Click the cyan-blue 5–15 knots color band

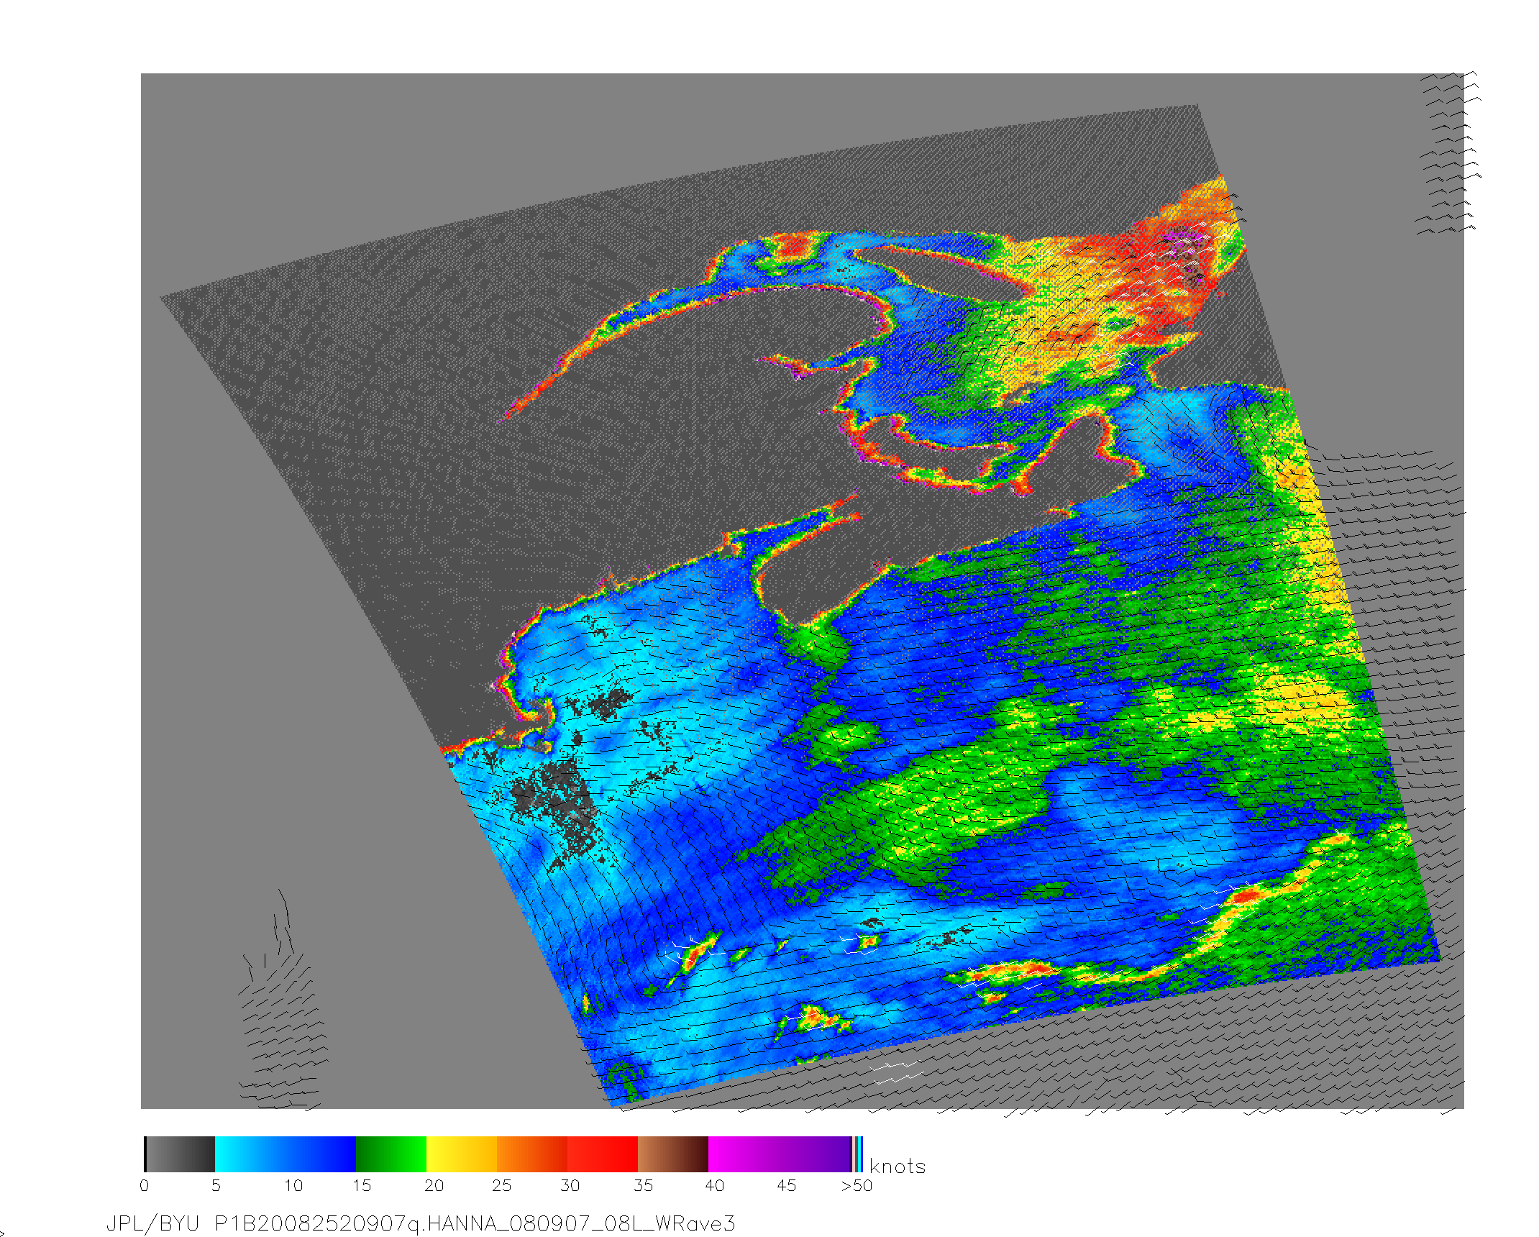pos(286,1154)
